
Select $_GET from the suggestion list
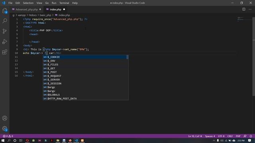pyautogui.click(x=85, y=68)
